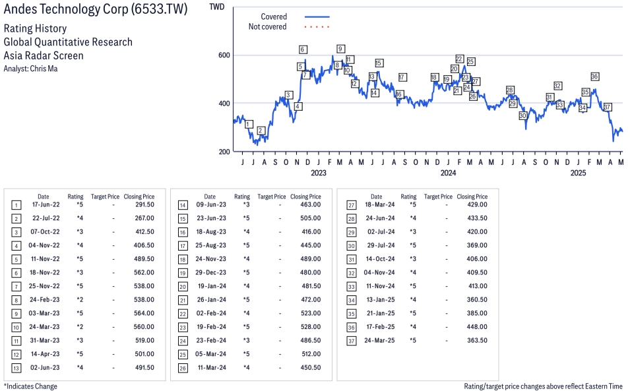Click the "Analyst: Chris Ma" text
630x391 pixels.
click(30, 69)
